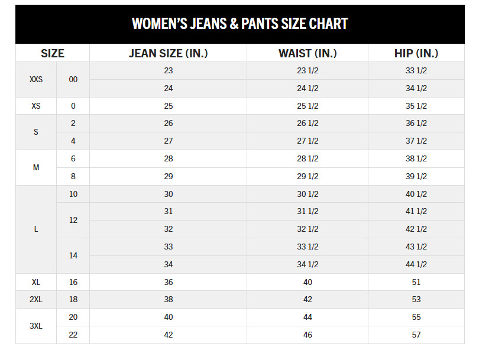Click the Women's Jeans & Pants Size Chart title
The height and width of the screenshot is (350, 479).
[x=240, y=24]
